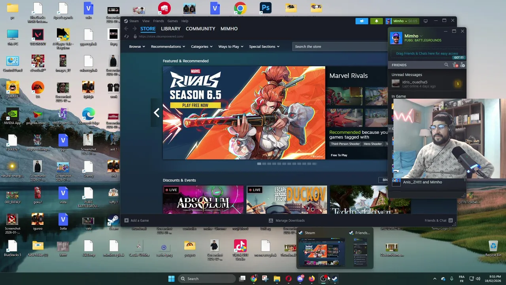The height and width of the screenshot is (285, 506).
Task: Click the GOT IT! button
Action: click(459, 58)
